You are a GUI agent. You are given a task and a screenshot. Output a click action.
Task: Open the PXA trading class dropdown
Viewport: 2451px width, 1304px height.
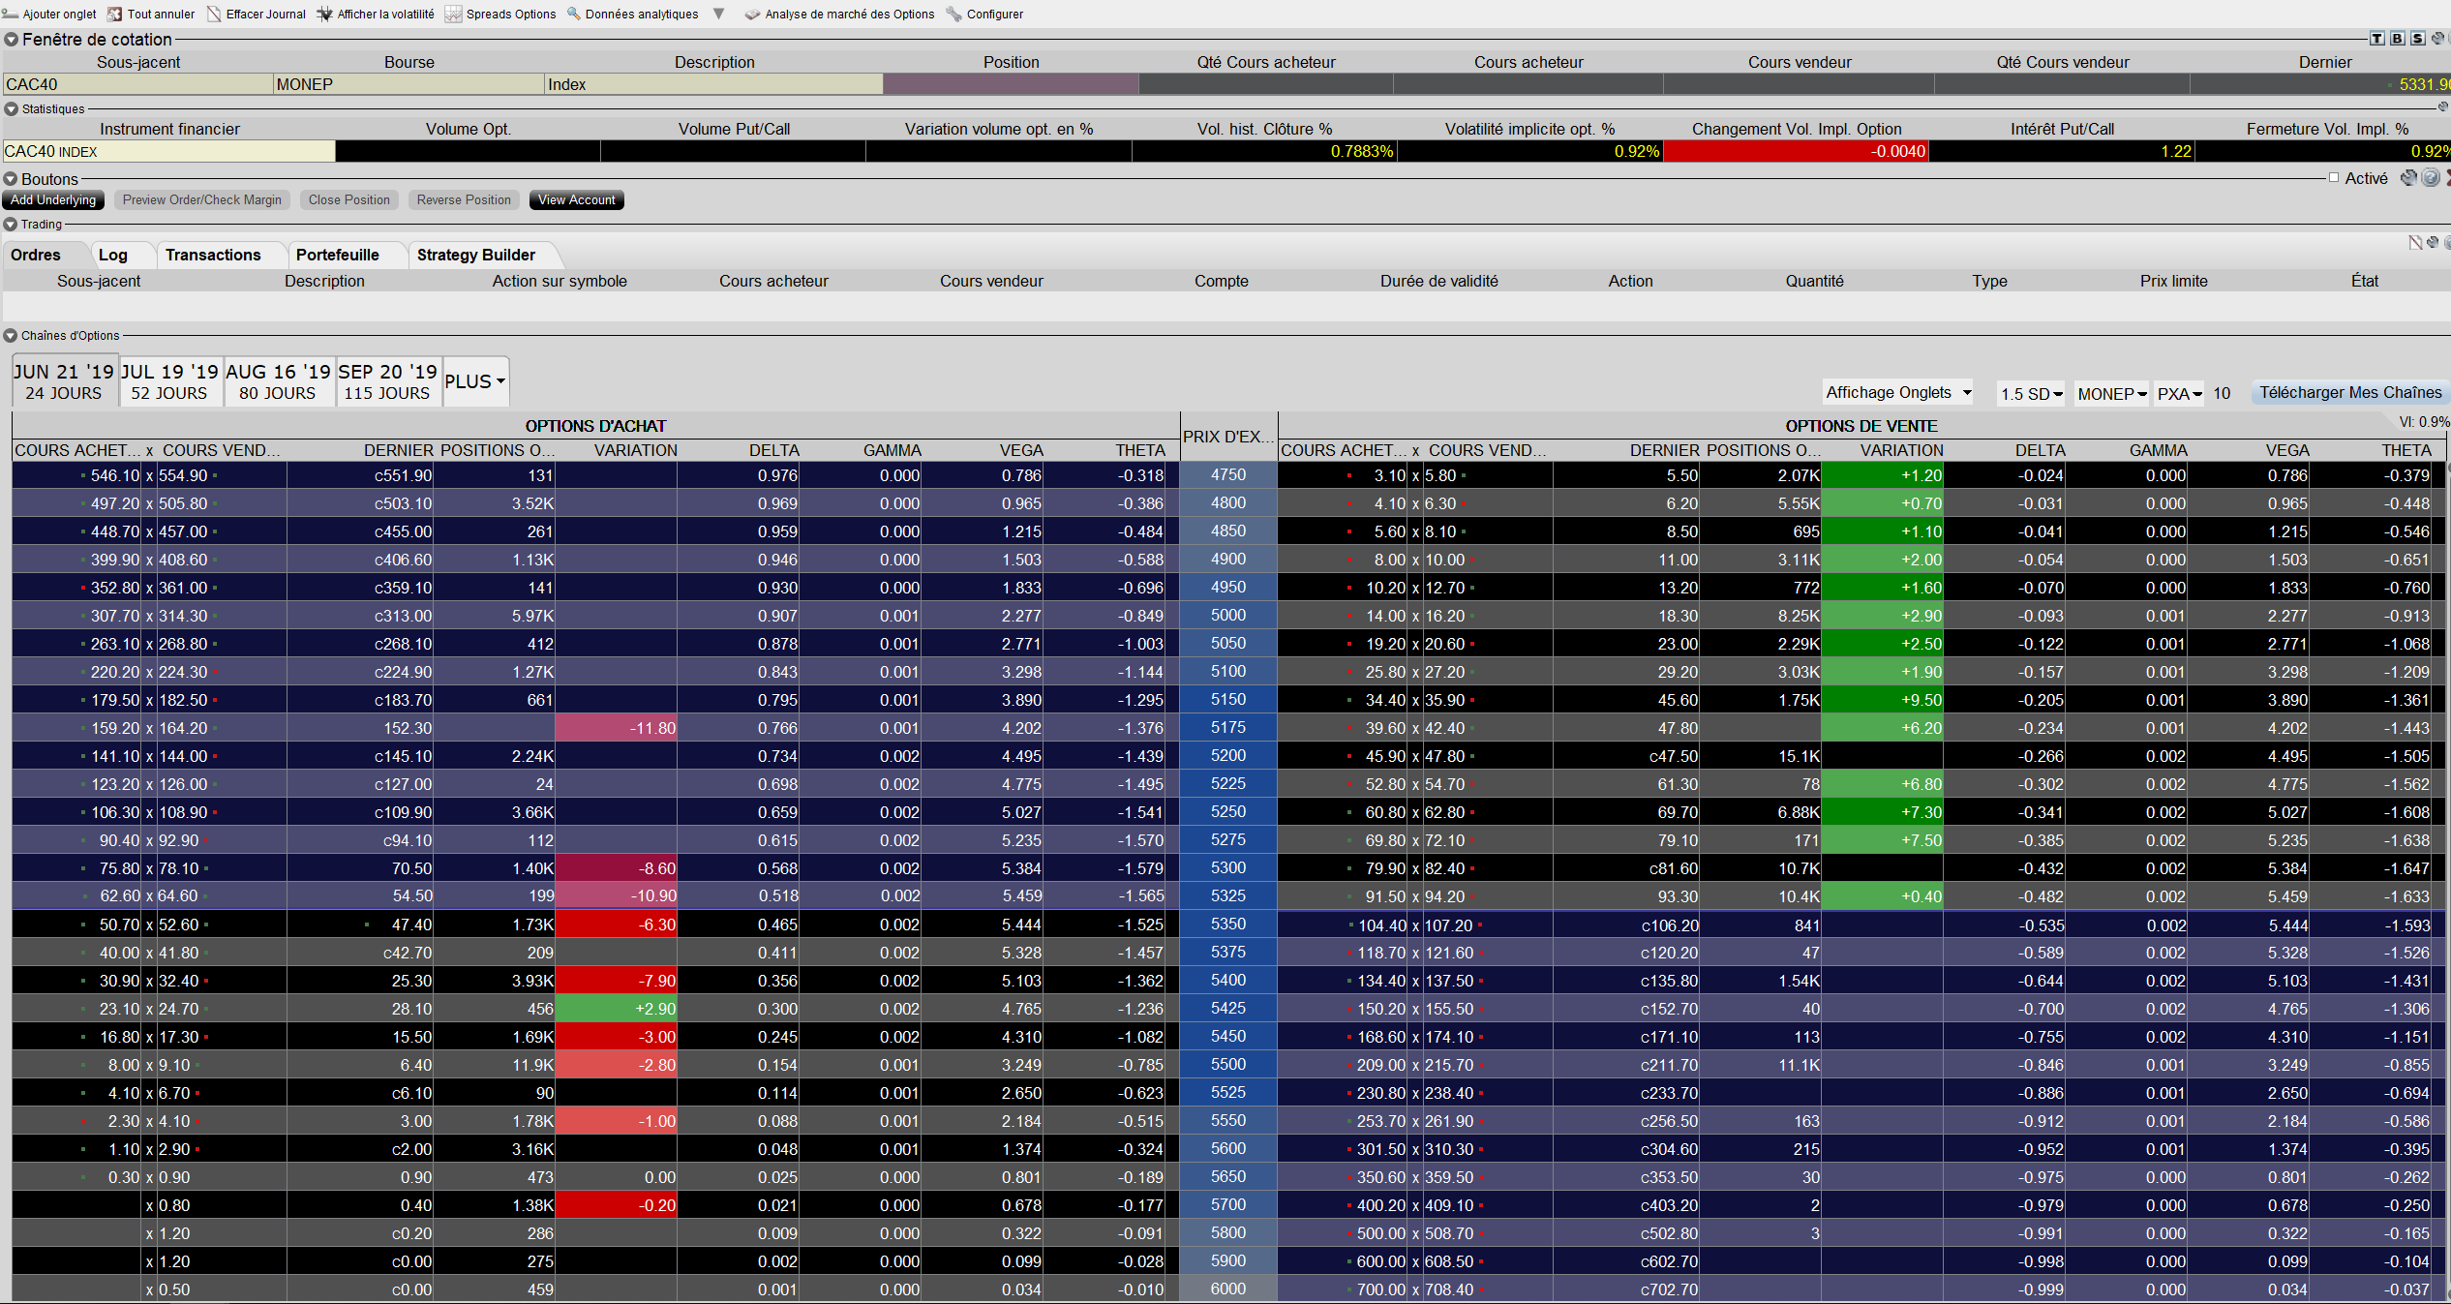[x=2179, y=394]
